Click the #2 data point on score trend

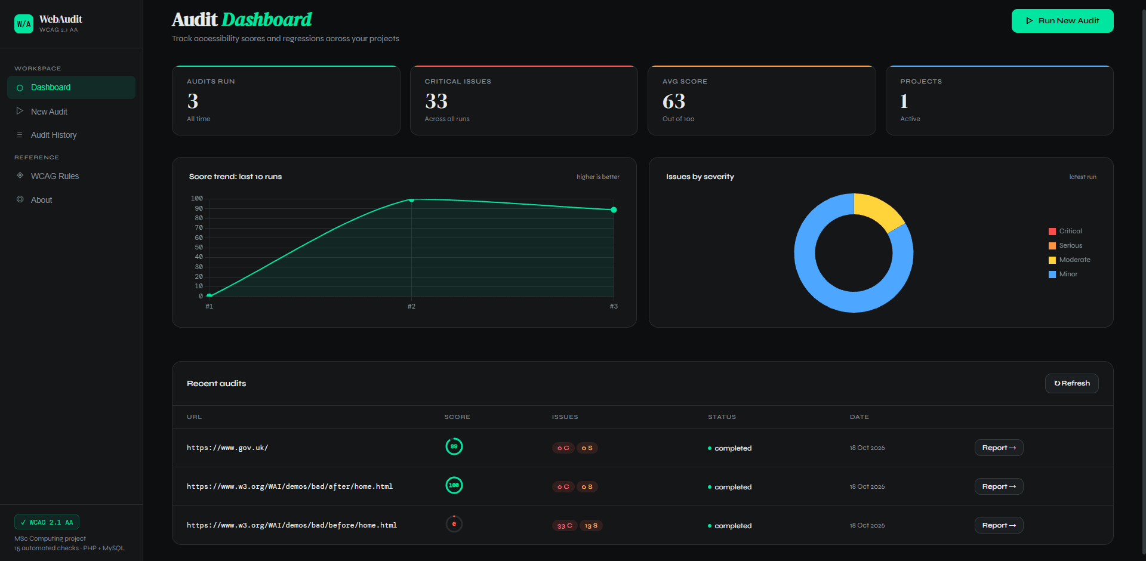pyautogui.click(x=411, y=199)
